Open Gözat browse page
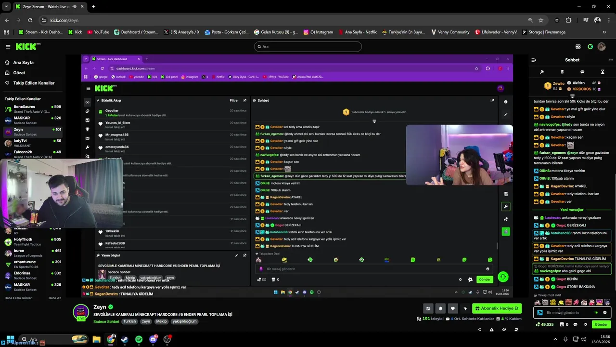The width and height of the screenshot is (616, 347). pyautogui.click(x=19, y=73)
